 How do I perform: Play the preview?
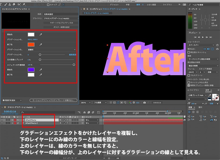pyautogui.click(x=203, y=37)
